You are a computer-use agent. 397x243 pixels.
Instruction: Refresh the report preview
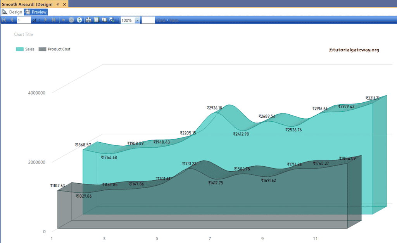[79, 20]
